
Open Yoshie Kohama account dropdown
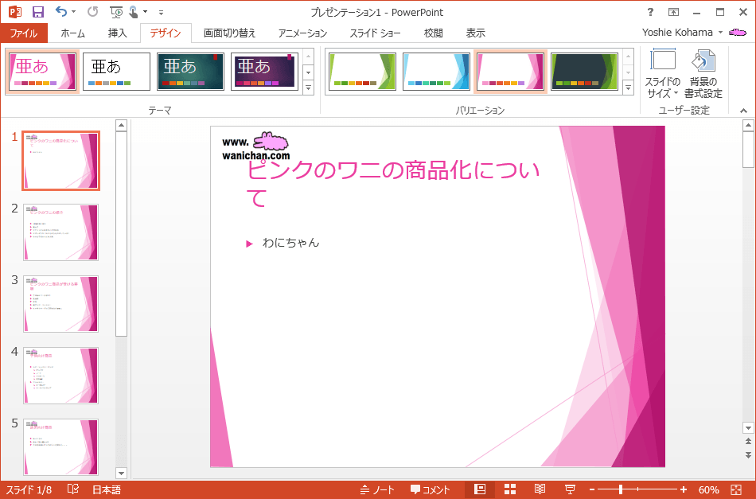pos(721,33)
